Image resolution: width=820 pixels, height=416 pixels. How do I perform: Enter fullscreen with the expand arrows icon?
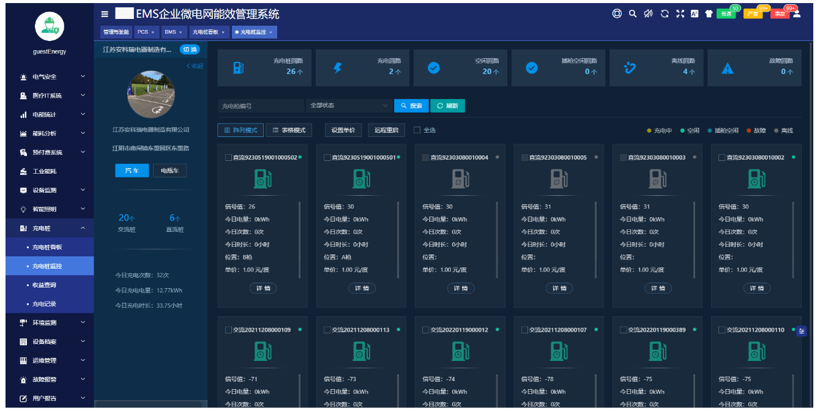tap(680, 13)
